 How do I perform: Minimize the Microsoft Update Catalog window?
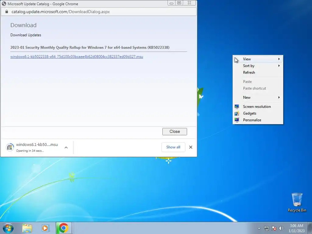[171, 3]
